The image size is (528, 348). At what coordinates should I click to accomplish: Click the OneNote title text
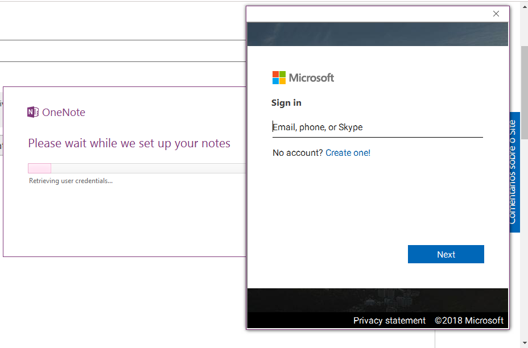[64, 112]
